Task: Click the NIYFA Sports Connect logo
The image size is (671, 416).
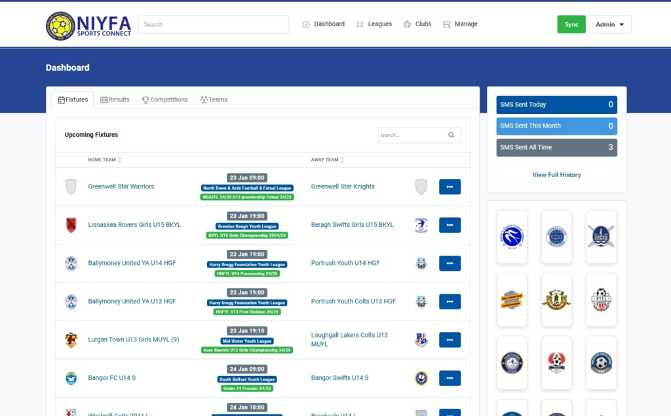Action: [88, 26]
